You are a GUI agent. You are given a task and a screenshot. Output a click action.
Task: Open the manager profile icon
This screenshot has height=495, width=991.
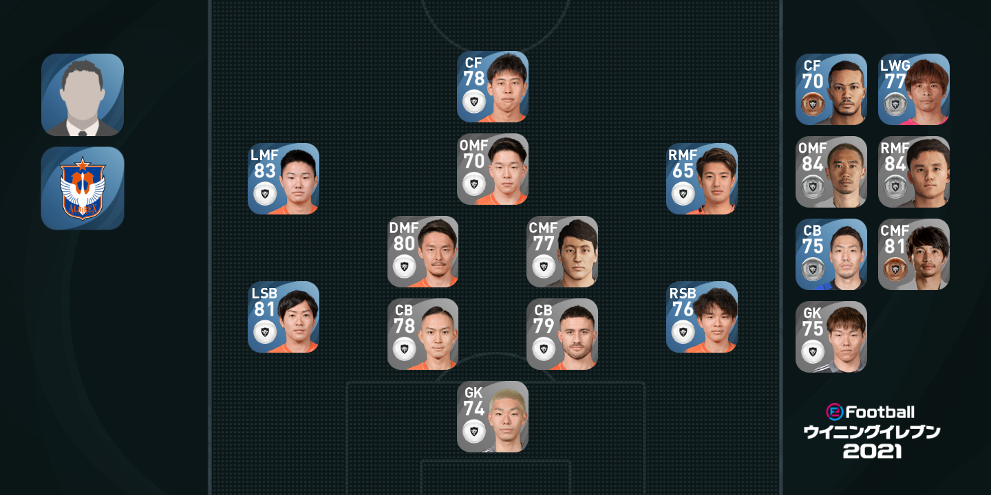(83, 95)
